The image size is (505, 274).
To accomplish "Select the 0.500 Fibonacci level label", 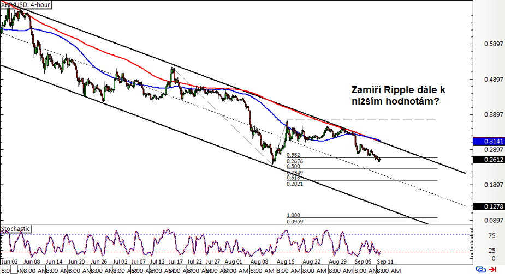I will (293, 166).
